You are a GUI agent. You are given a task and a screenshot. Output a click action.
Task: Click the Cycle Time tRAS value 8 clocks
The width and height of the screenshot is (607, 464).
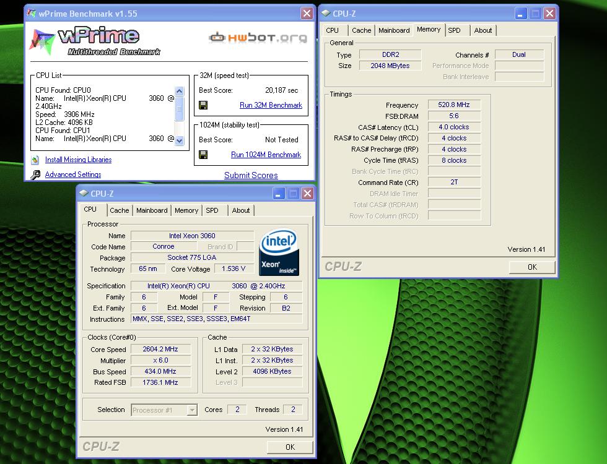(454, 160)
